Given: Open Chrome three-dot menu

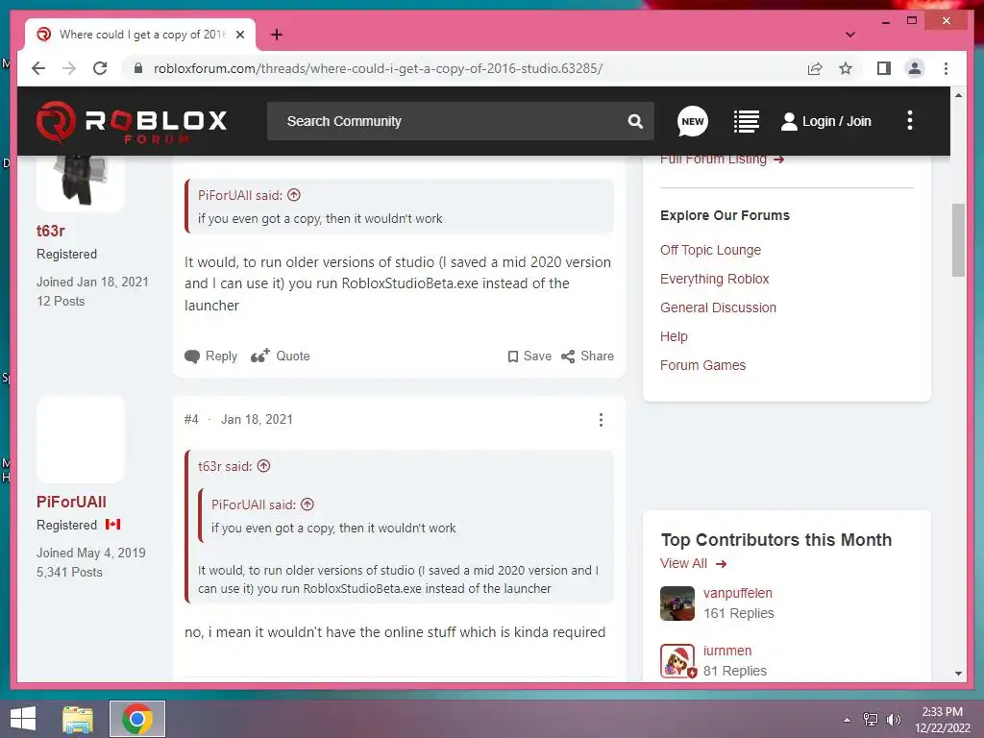Looking at the screenshot, I should click(x=946, y=68).
